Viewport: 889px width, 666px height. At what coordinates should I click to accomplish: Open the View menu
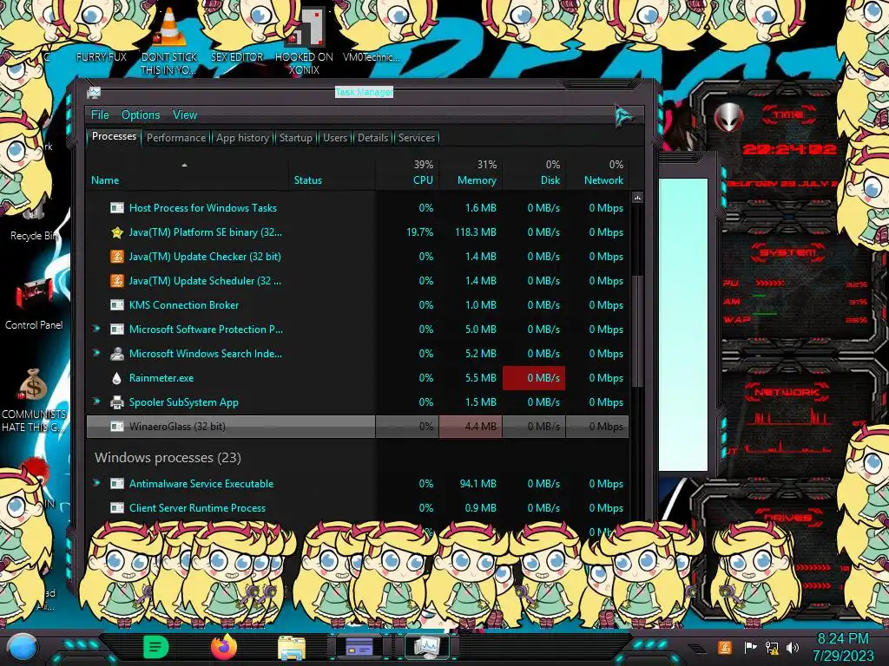185,115
